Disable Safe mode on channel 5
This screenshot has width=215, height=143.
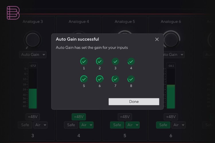click(x=117, y=125)
